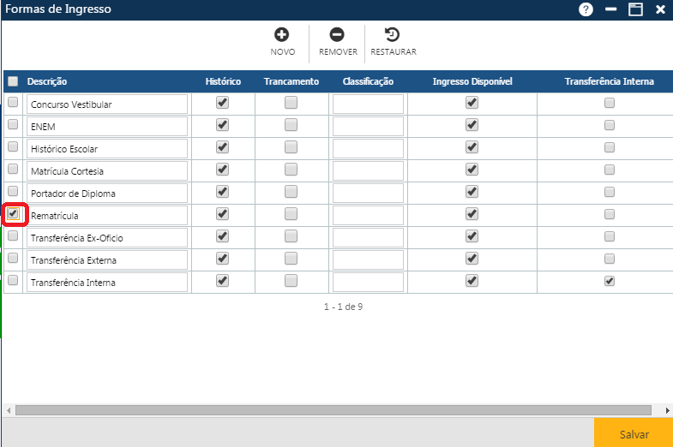
Task: Enable Trancamento for Concurso Vestibular
Action: [x=291, y=103]
